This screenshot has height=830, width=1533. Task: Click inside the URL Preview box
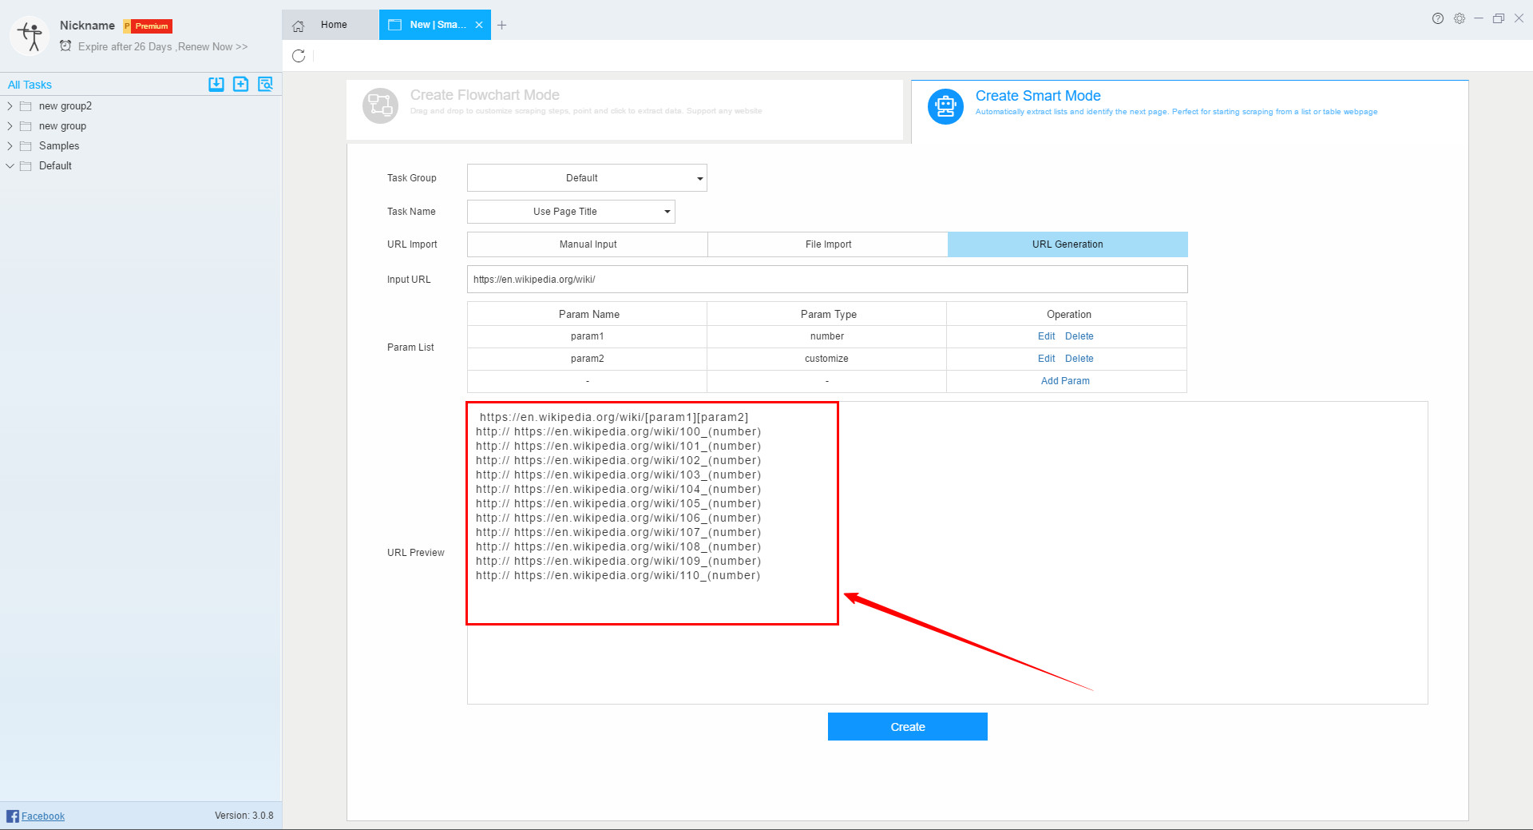point(947,553)
